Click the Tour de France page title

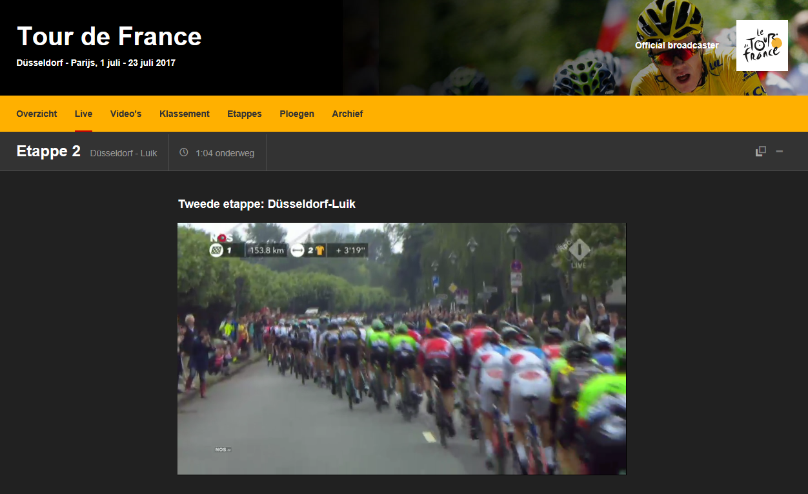point(109,37)
